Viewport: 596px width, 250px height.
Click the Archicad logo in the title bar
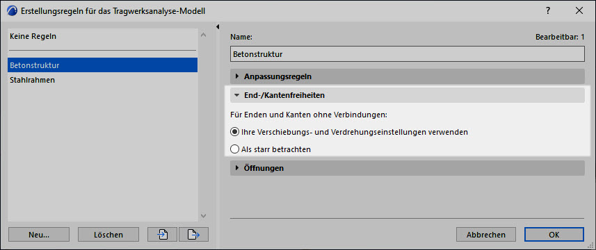[13, 10]
